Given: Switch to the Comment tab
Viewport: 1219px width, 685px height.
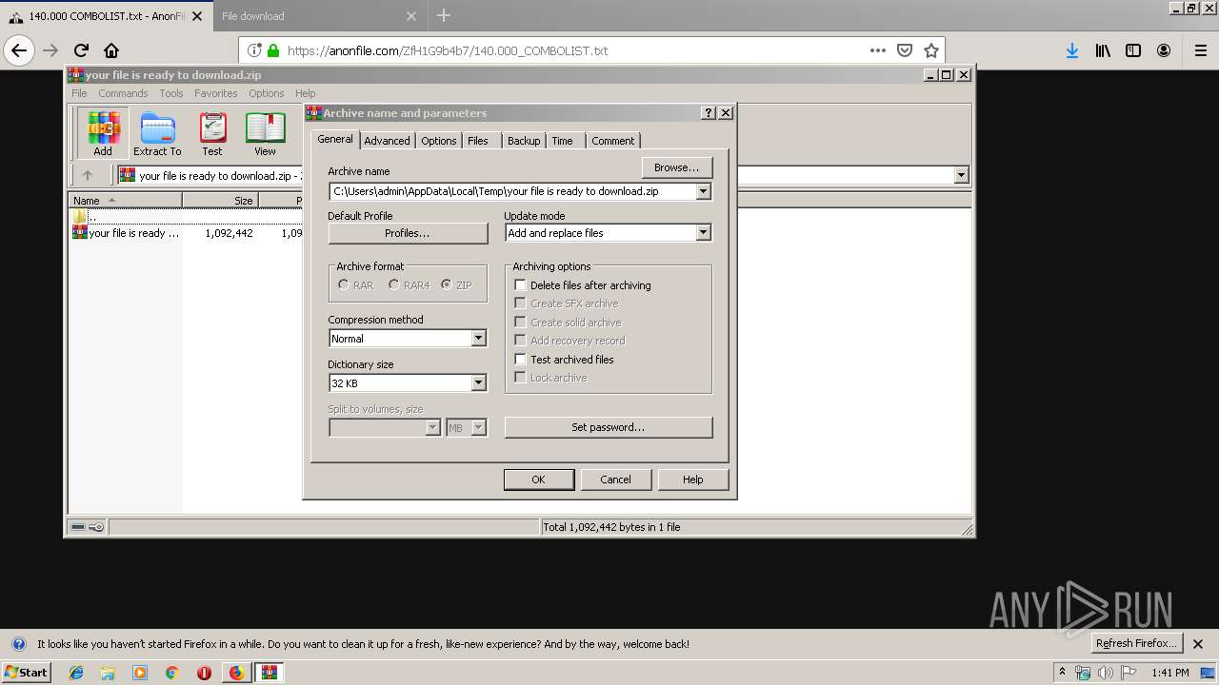Looking at the screenshot, I should [x=612, y=141].
